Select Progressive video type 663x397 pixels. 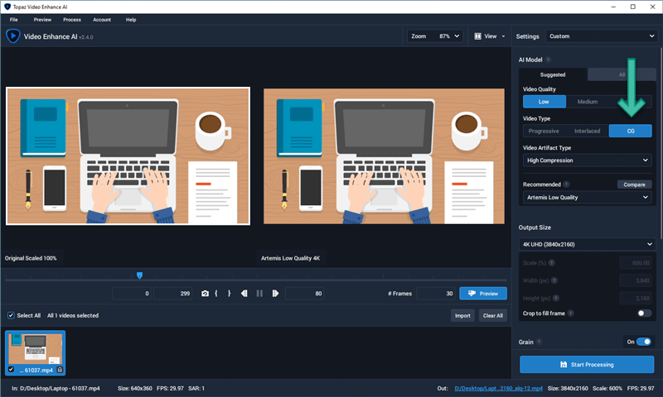(x=544, y=131)
